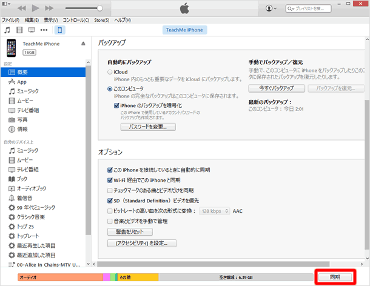Image resolution: width=370 pixels, height=286 pixels.
Task: Click the その他 segment of storage bar
Action: (138, 278)
